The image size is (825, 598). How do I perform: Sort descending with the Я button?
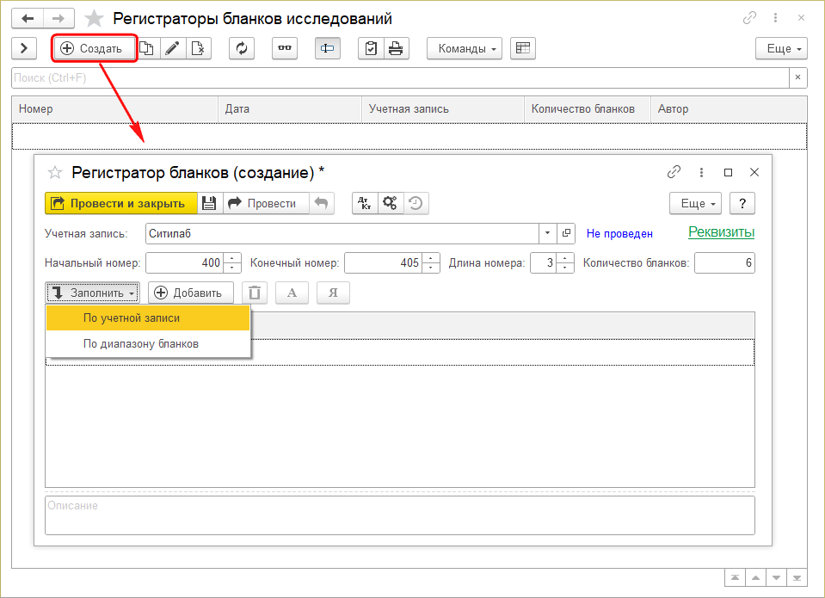[x=333, y=293]
